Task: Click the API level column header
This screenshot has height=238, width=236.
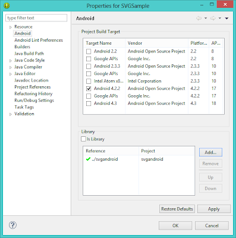Action: pyautogui.click(x=216, y=43)
